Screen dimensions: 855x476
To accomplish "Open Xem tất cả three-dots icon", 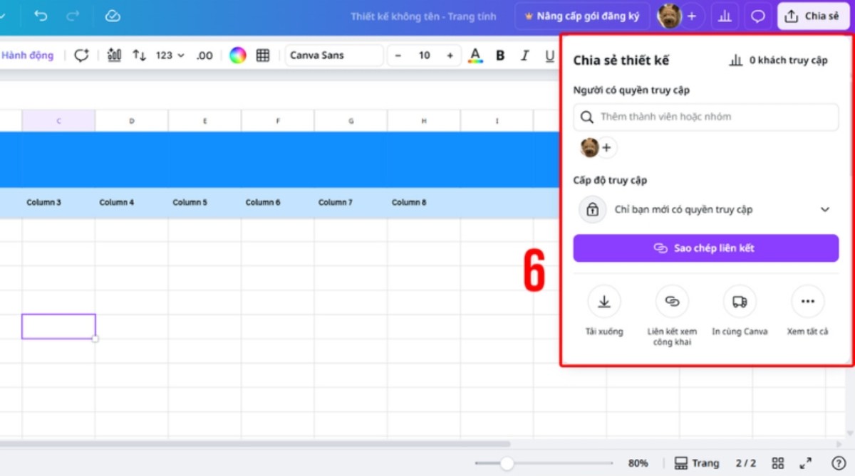I will click(x=807, y=302).
